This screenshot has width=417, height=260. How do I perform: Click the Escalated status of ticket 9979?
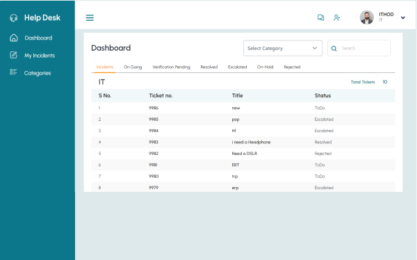tap(324, 188)
